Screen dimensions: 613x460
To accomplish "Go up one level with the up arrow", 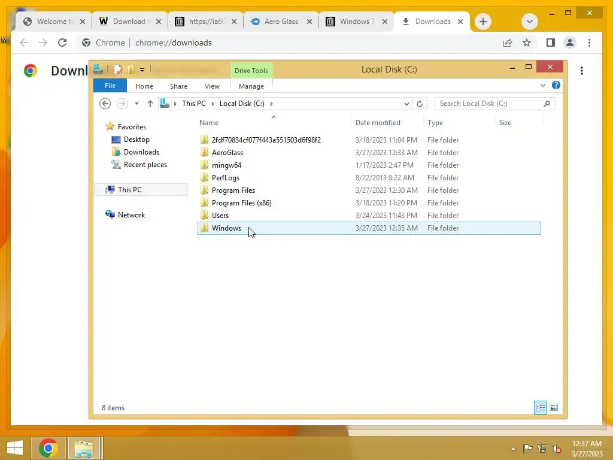I will coord(150,104).
